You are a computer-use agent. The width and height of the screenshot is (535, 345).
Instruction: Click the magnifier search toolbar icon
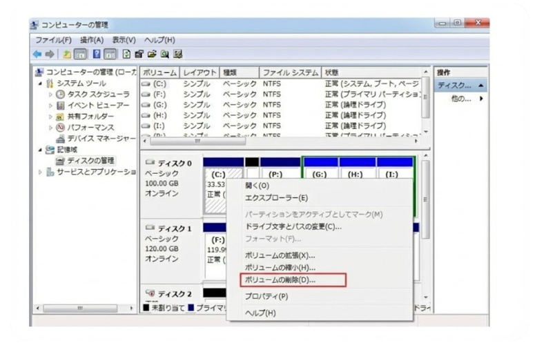165,55
